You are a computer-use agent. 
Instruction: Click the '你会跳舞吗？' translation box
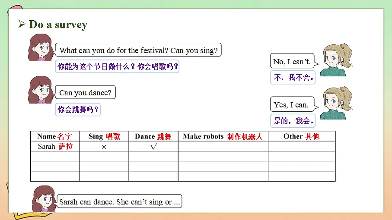[78, 110]
